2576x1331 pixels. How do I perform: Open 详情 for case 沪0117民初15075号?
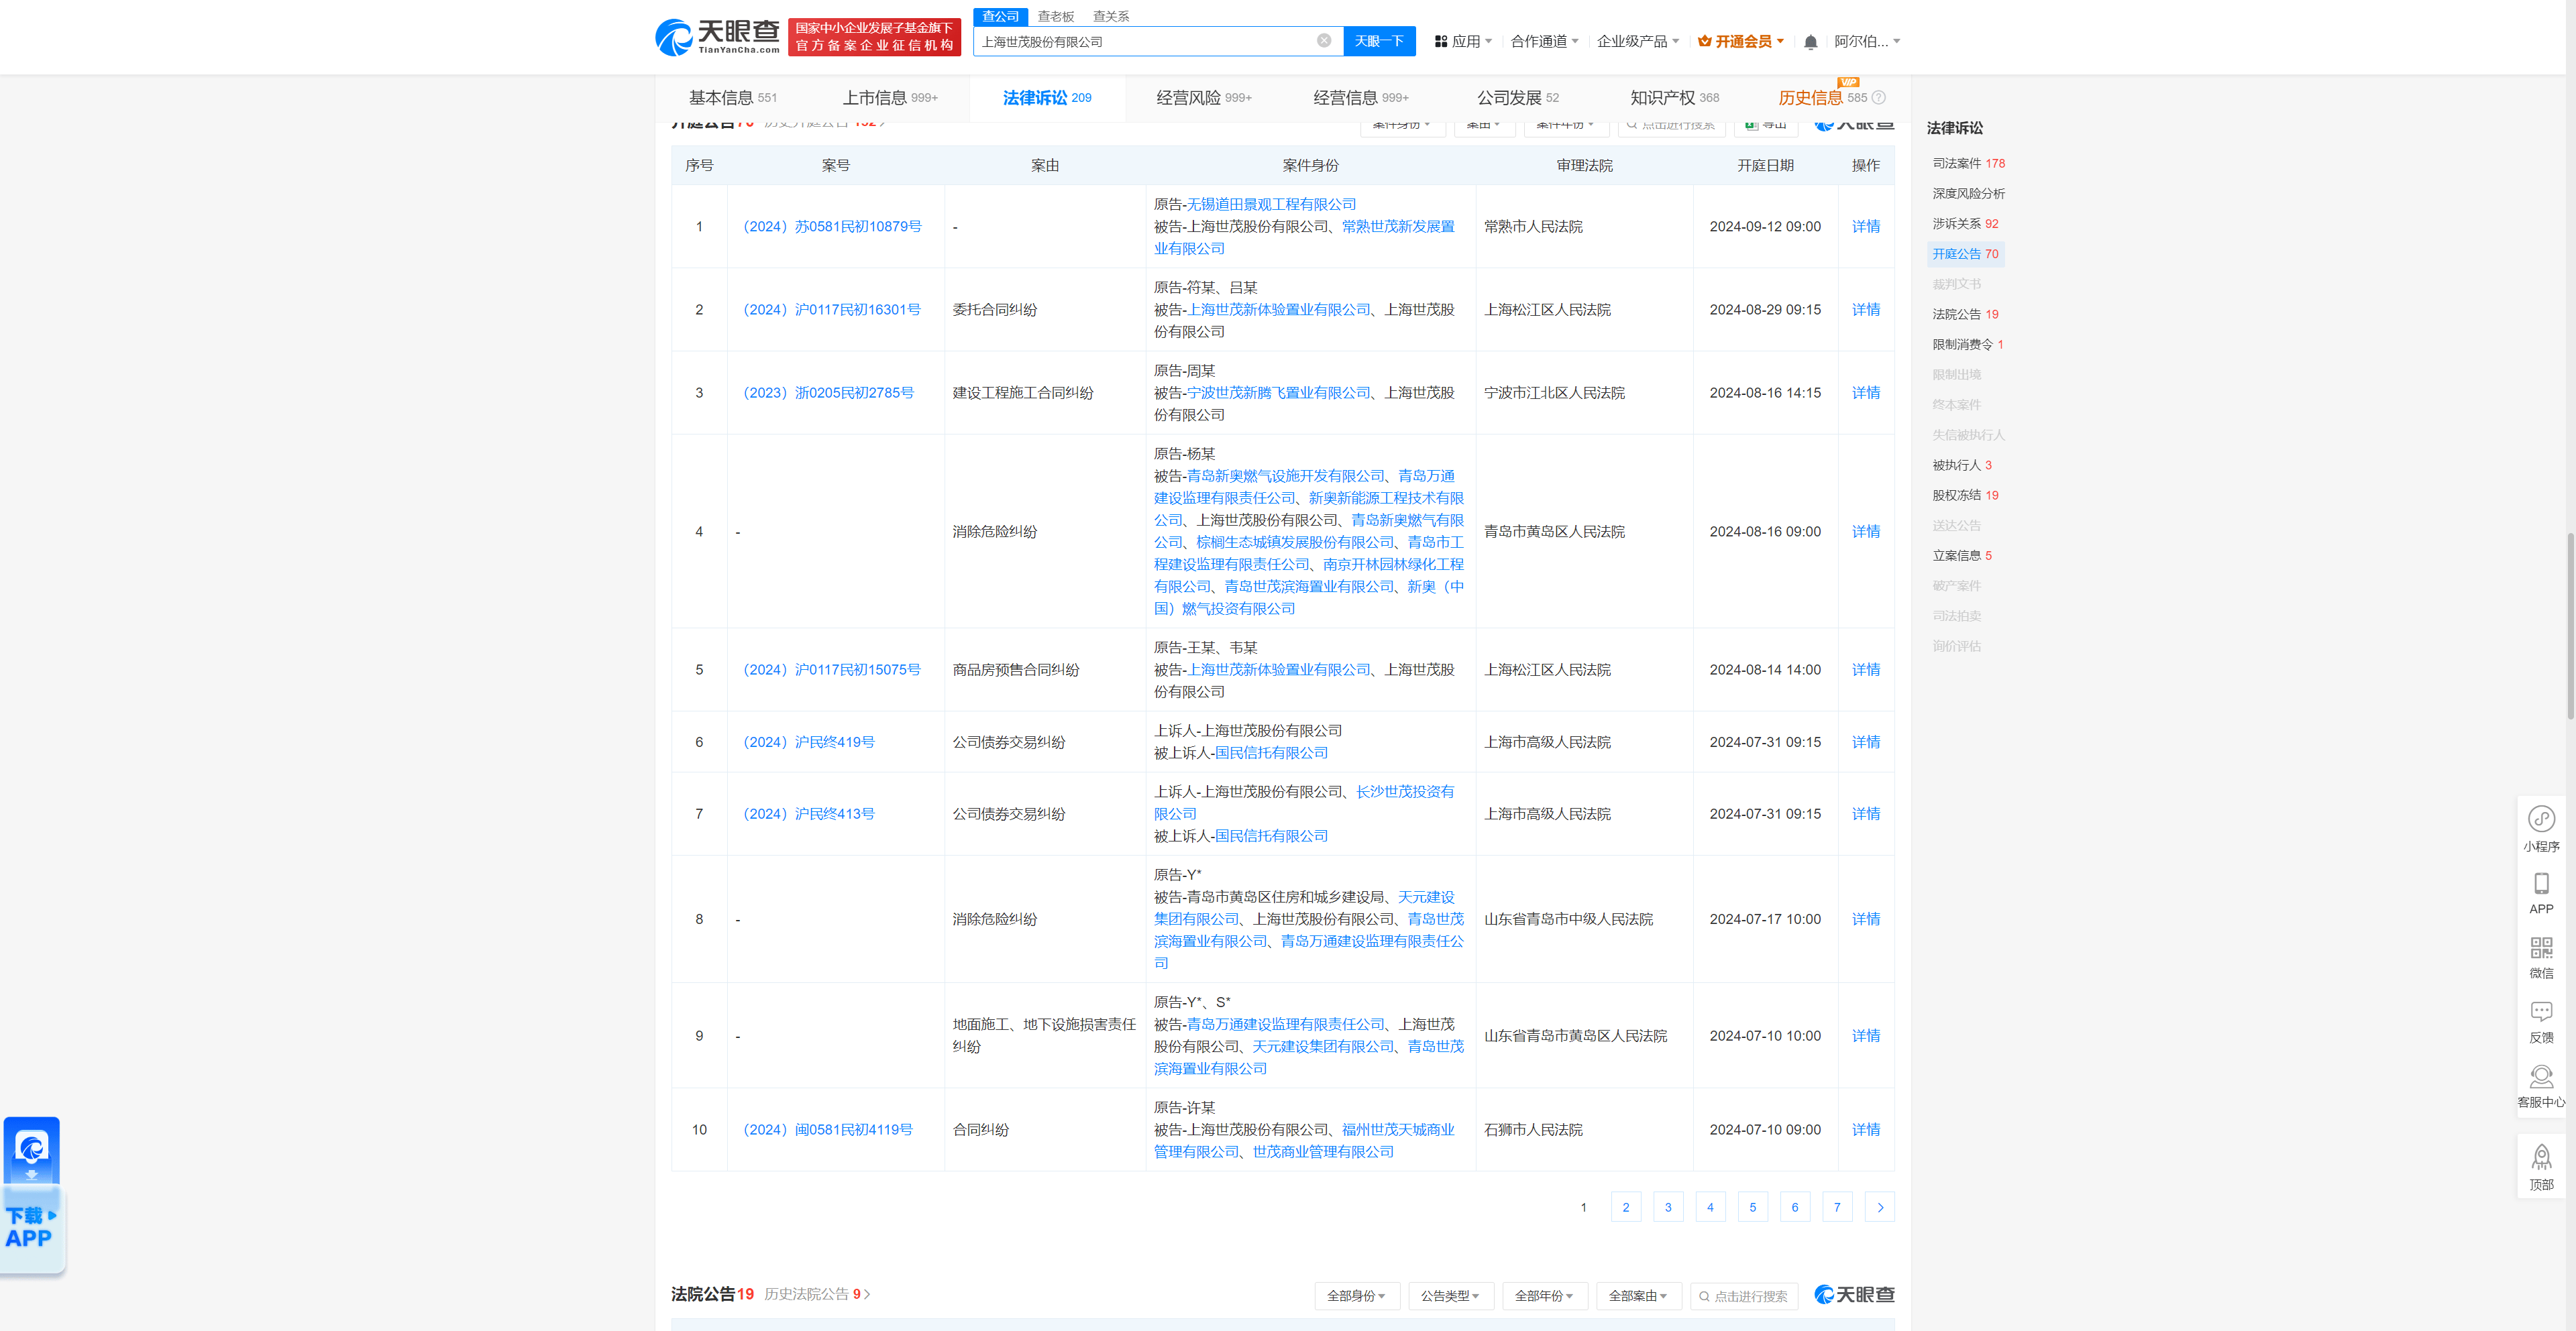(x=1865, y=669)
